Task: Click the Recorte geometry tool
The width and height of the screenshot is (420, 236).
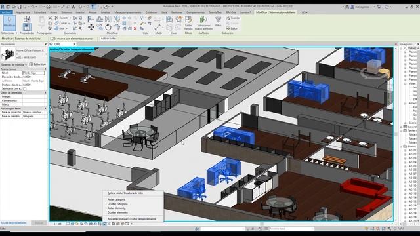Action: 62,18
